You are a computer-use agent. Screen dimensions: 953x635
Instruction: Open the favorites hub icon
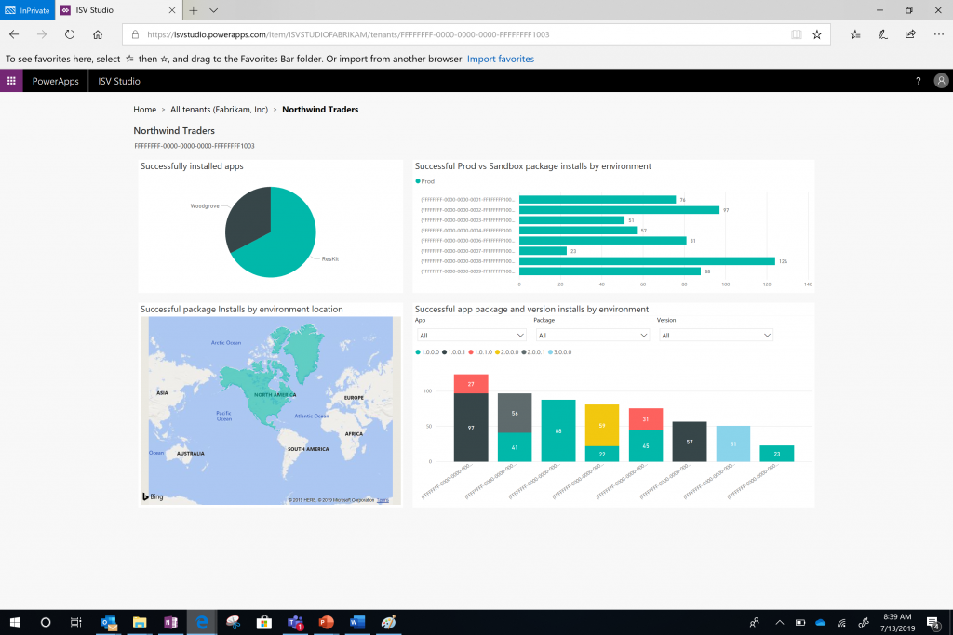coord(855,34)
